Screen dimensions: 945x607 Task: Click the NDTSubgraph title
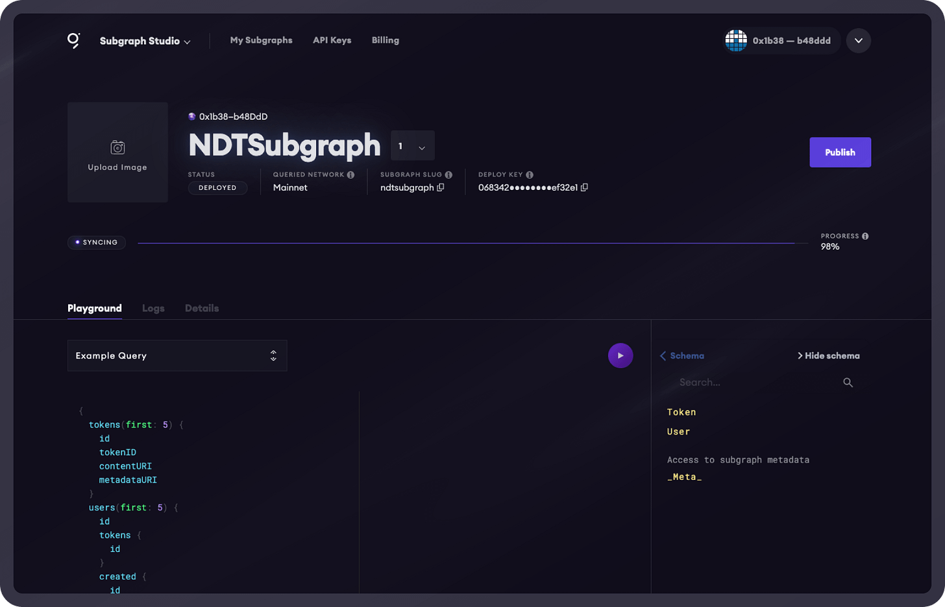[284, 146]
